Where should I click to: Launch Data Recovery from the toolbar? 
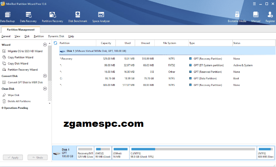pos(28,17)
